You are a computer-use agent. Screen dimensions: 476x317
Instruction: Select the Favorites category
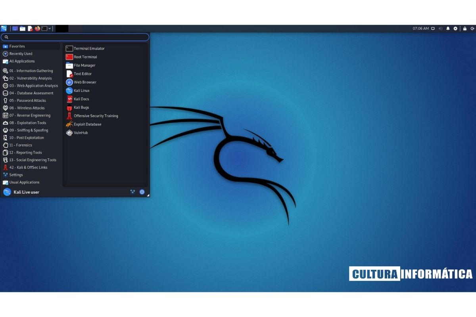coord(31,46)
